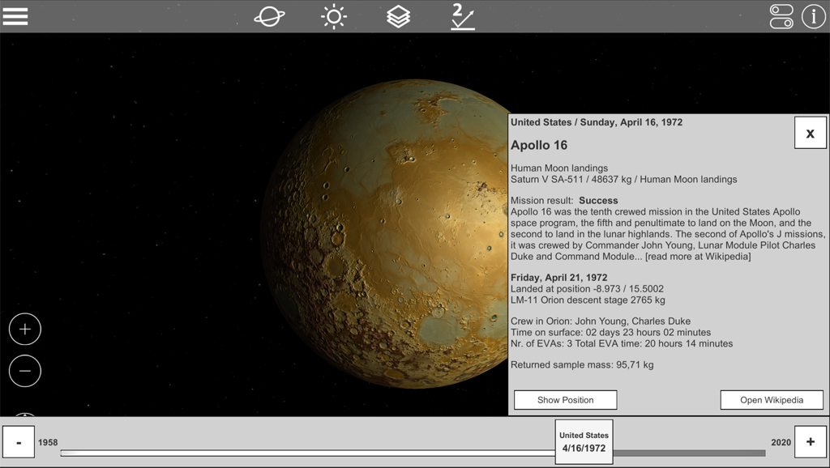The height and width of the screenshot is (468, 830).
Task: Click the United States 4/16/1972 timeline marker
Action: 584,442
